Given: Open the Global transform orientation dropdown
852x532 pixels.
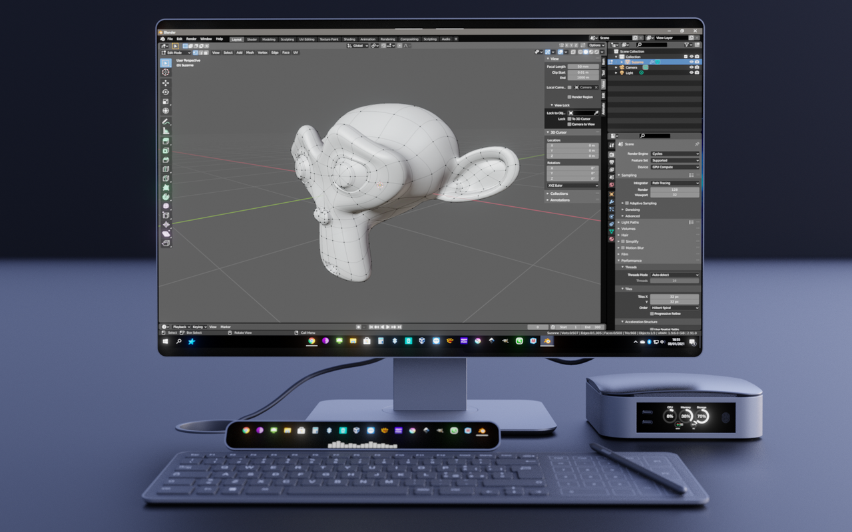Looking at the screenshot, I should [x=359, y=45].
